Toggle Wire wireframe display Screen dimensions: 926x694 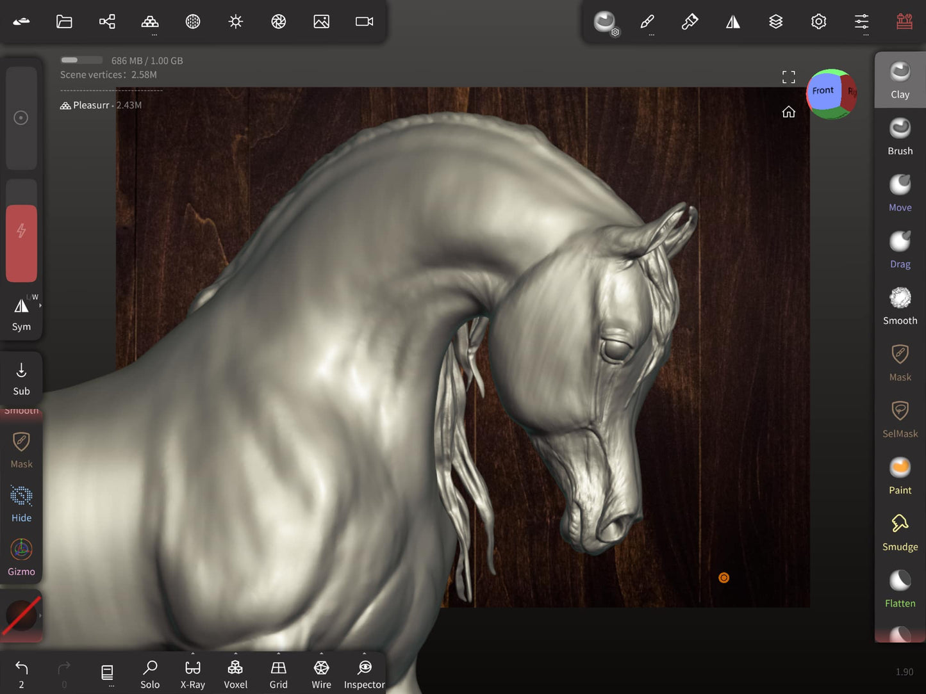click(322, 674)
